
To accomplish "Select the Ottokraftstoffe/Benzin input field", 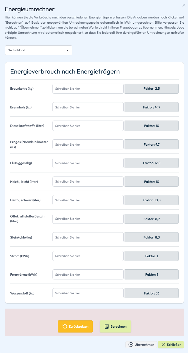I will tap(88, 219).
